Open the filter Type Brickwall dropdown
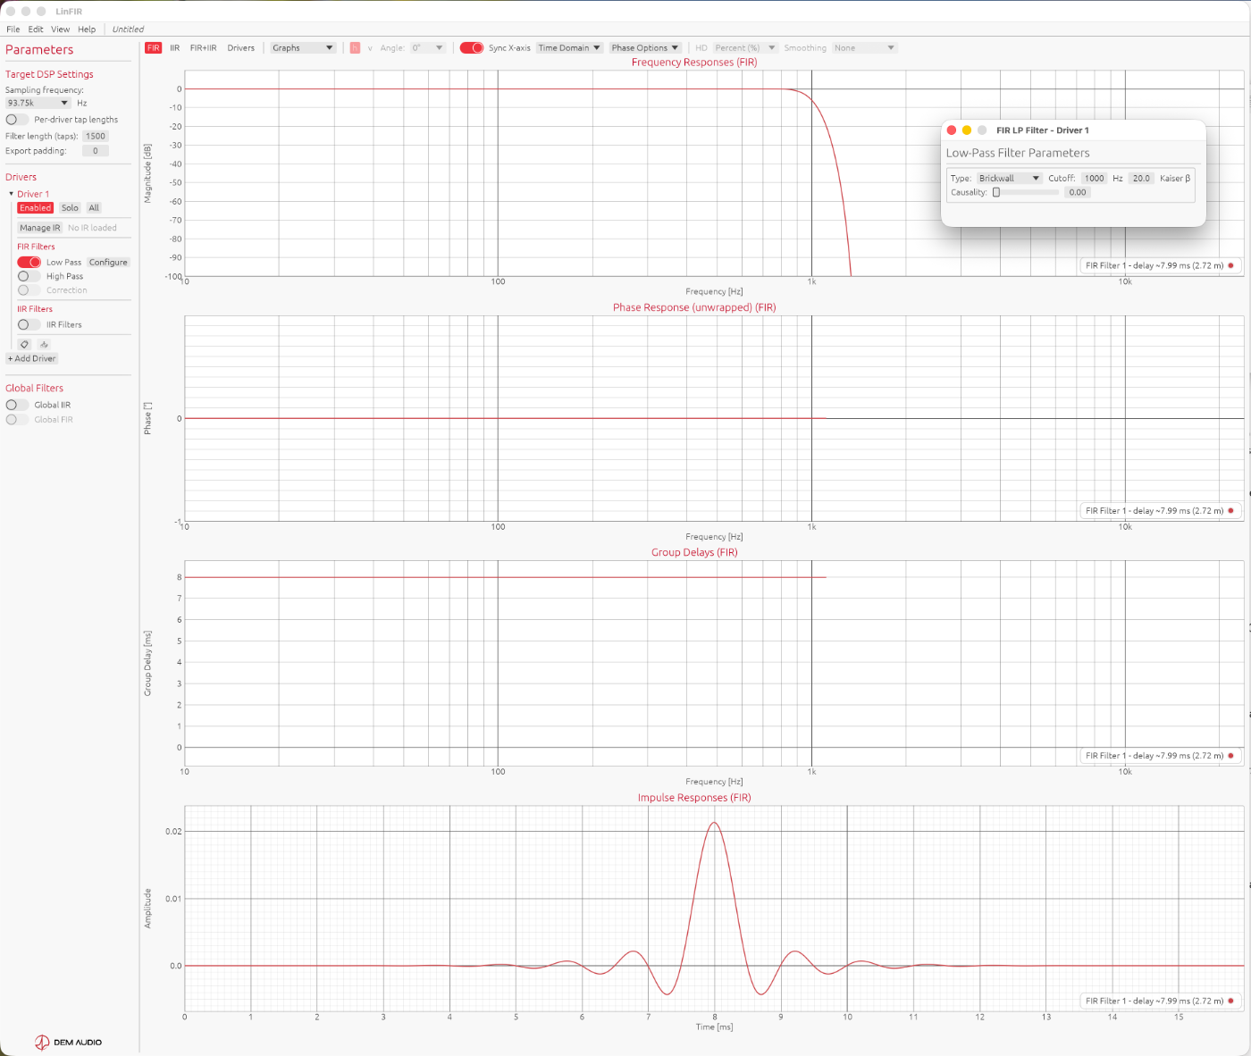1251x1056 pixels. point(1010,179)
